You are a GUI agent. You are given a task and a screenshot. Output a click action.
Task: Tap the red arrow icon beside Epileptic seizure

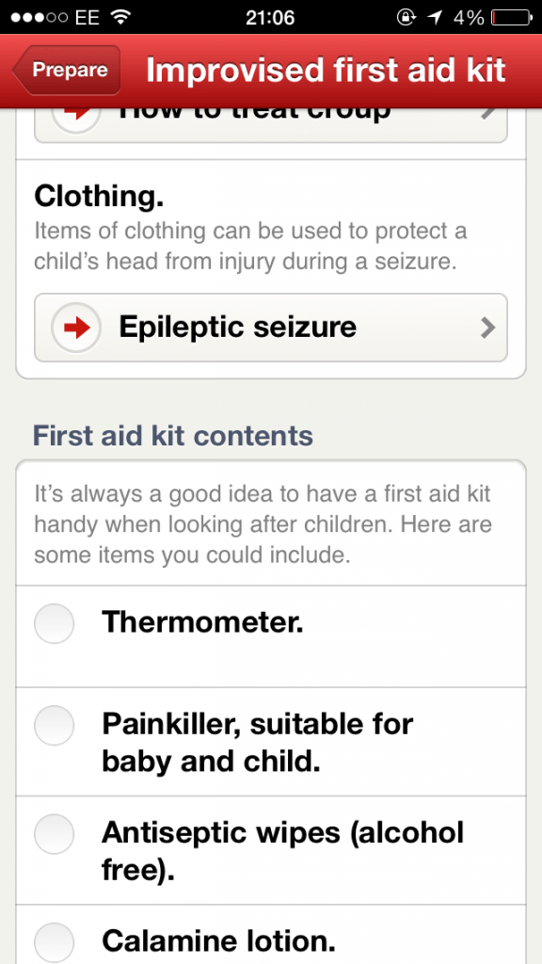(x=75, y=328)
